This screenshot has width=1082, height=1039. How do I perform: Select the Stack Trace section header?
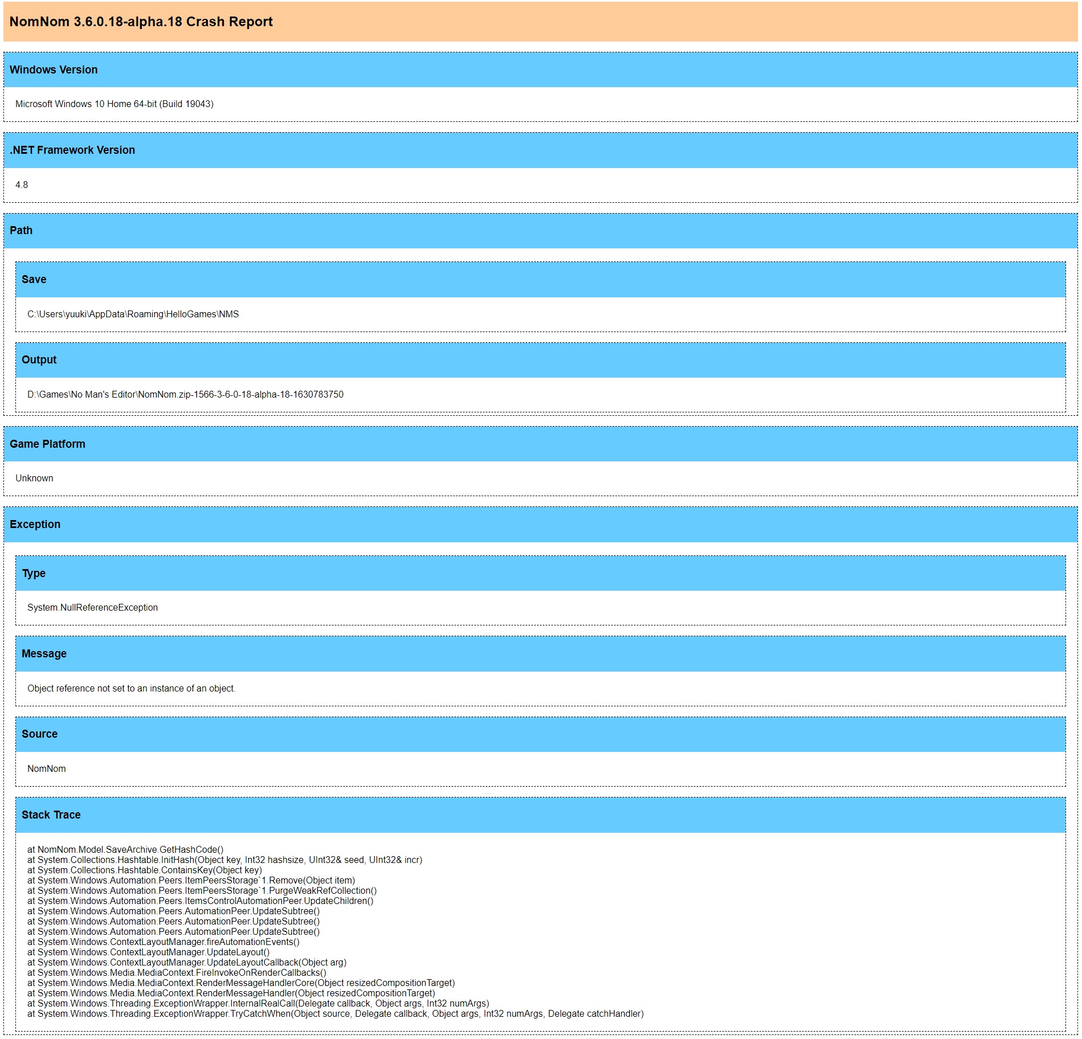(x=51, y=815)
